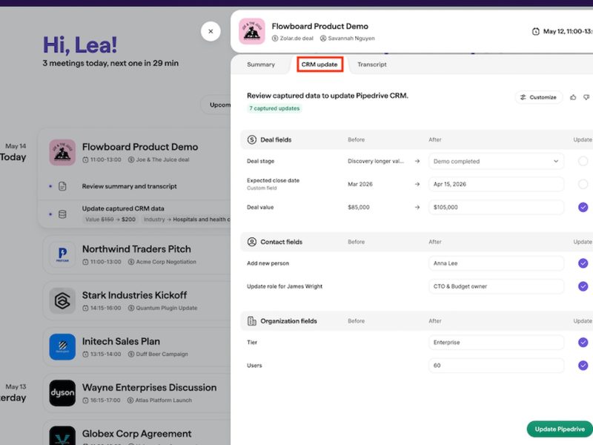
Task: Click the clock icon on Stark Industries card
Action: coord(85,308)
